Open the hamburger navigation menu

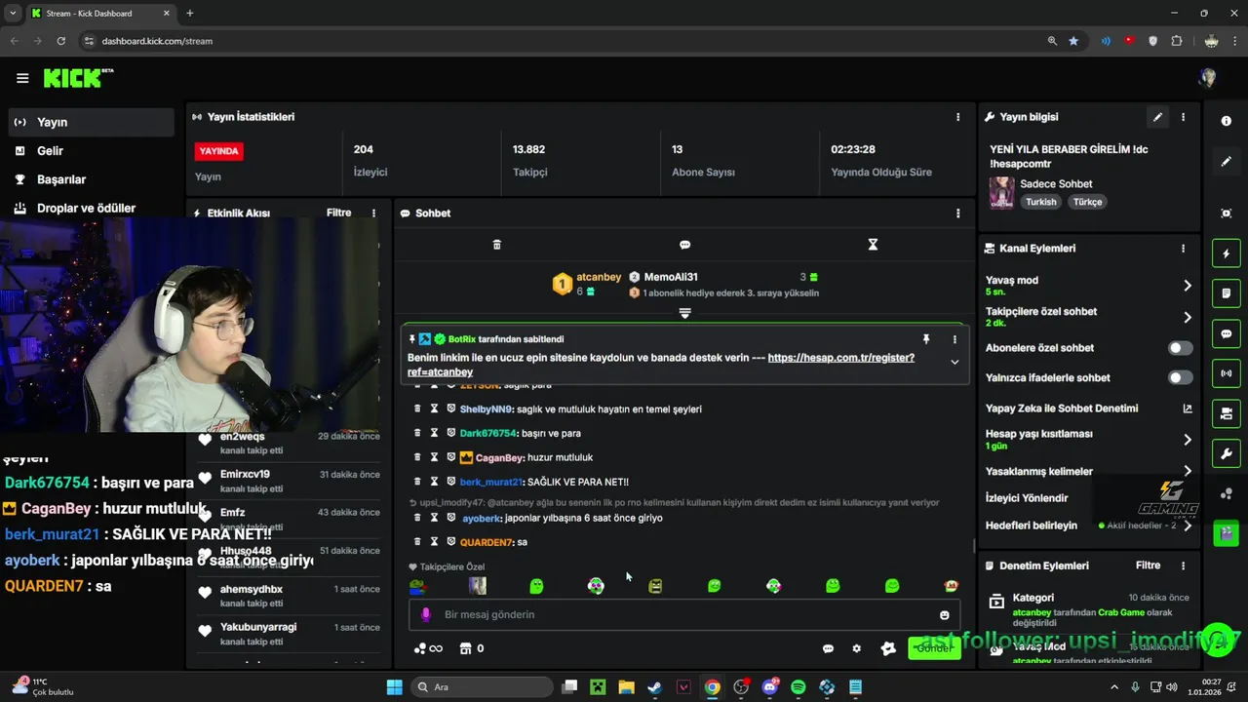(22, 78)
